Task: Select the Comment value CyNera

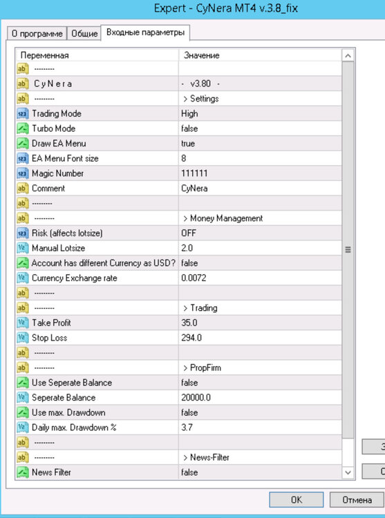Action: (x=194, y=189)
